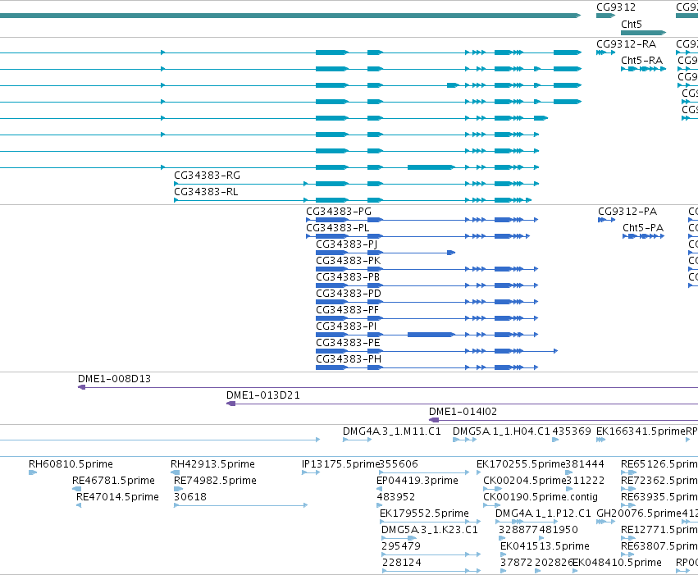The image size is (698, 575).
Task: Click the DME1-014I02 purple arrowhead glyph
Action: (434, 420)
